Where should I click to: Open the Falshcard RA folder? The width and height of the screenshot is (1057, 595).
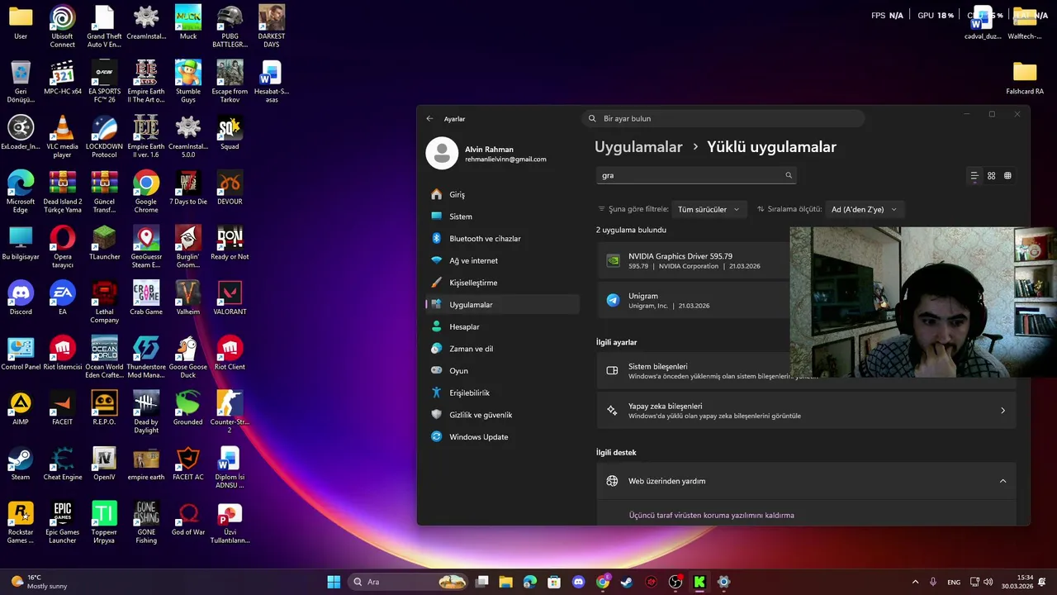pos(1025,78)
